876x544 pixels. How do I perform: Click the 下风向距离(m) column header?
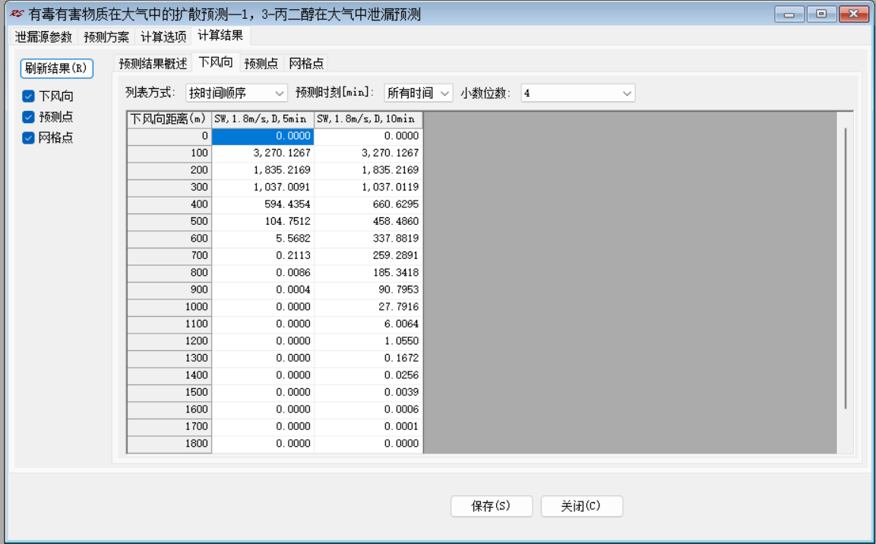[169, 119]
